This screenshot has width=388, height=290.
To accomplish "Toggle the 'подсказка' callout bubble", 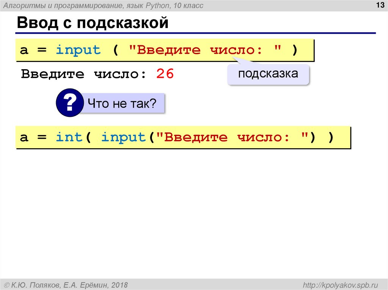I will [x=268, y=74].
